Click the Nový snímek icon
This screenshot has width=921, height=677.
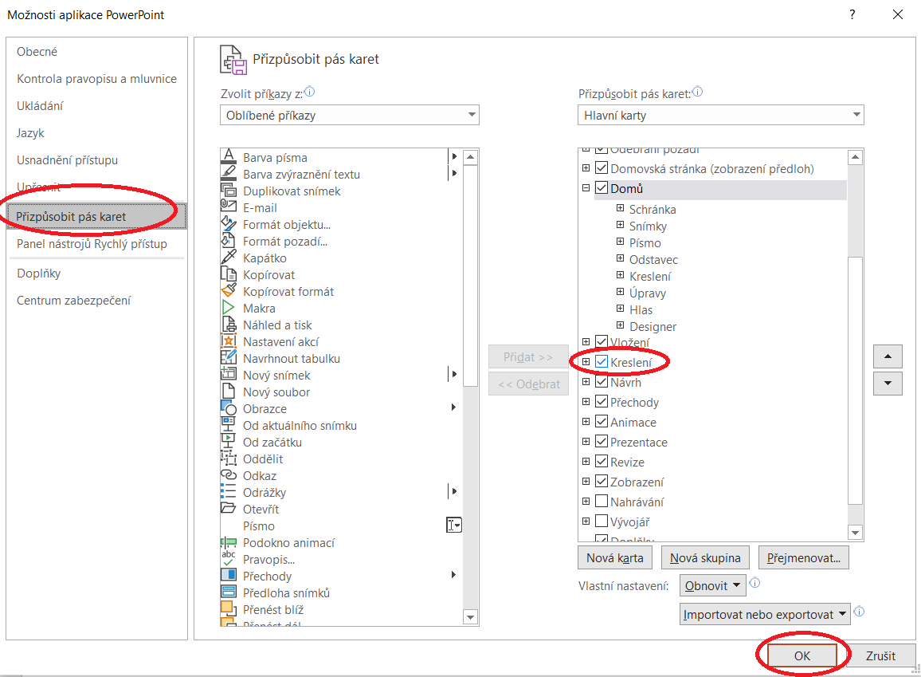(228, 374)
